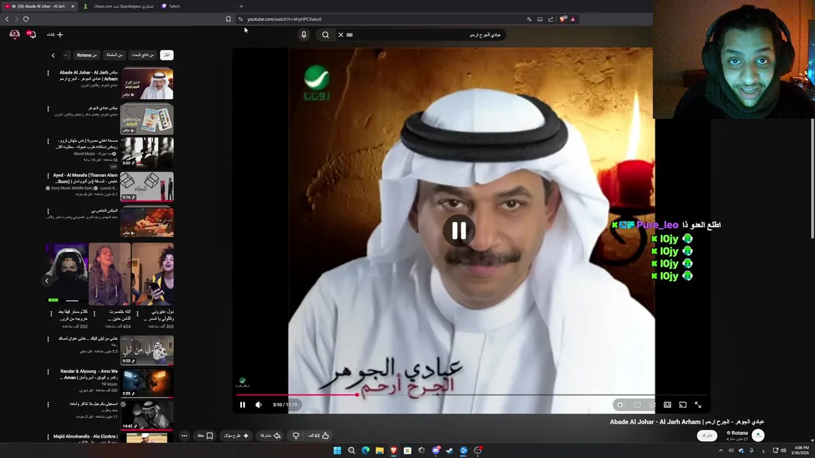Click the YouTube search magnifier icon
The image size is (815, 458).
coord(325,35)
